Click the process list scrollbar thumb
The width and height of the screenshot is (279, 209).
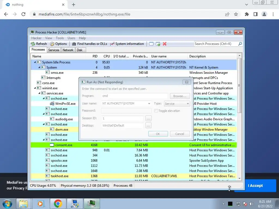pyautogui.click(x=239, y=85)
